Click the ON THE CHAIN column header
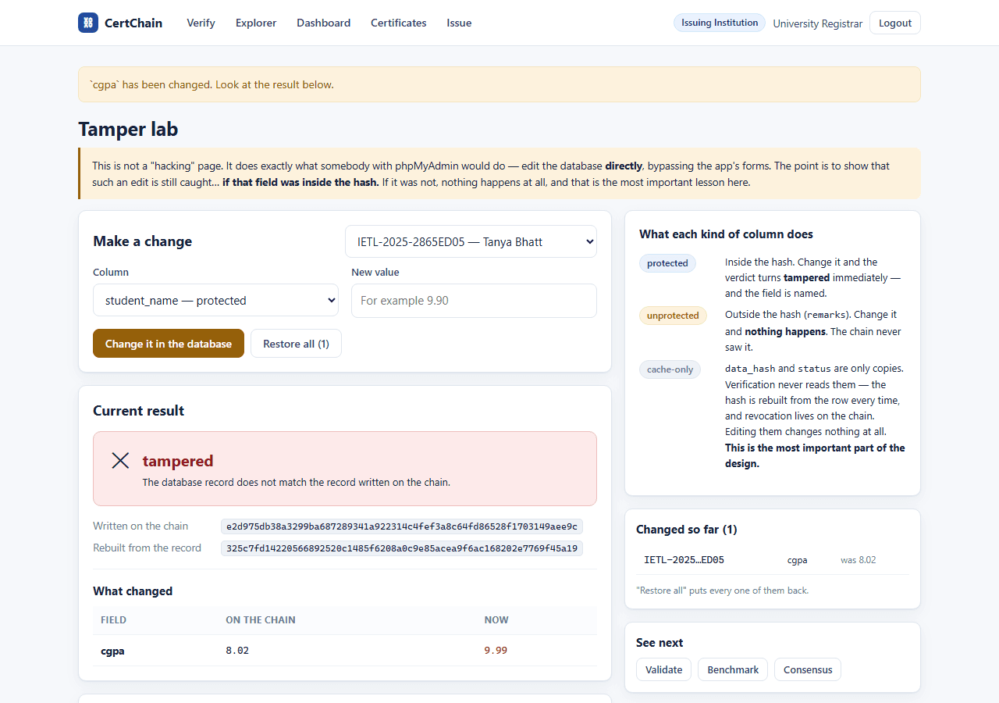Viewport: 999px width, 703px height. (x=261, y=620)
